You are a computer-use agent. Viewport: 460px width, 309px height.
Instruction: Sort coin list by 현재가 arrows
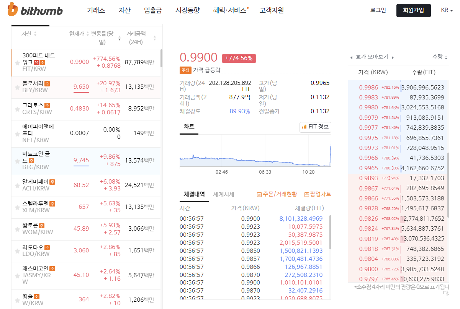(x=88, y=34)
